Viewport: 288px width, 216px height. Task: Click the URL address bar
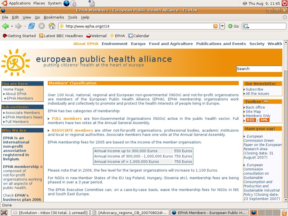139,26
